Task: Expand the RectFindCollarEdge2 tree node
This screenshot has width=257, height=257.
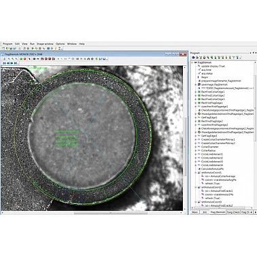Action: point(196,95)
